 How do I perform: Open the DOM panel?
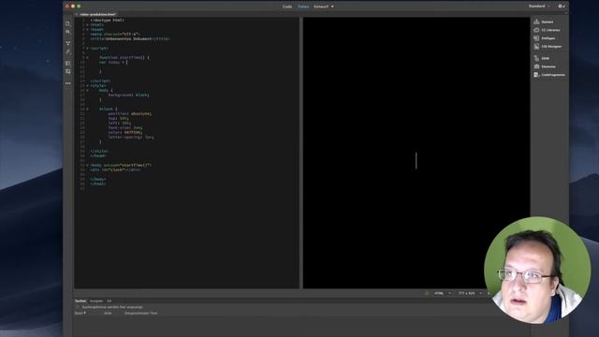click(x=542, y=58)
